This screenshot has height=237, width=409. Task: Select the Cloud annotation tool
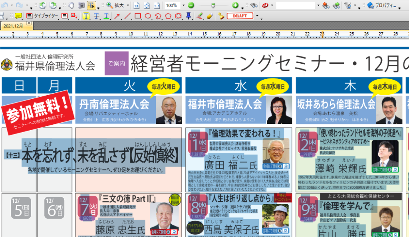pyautogui.click(x=179, y=16)
